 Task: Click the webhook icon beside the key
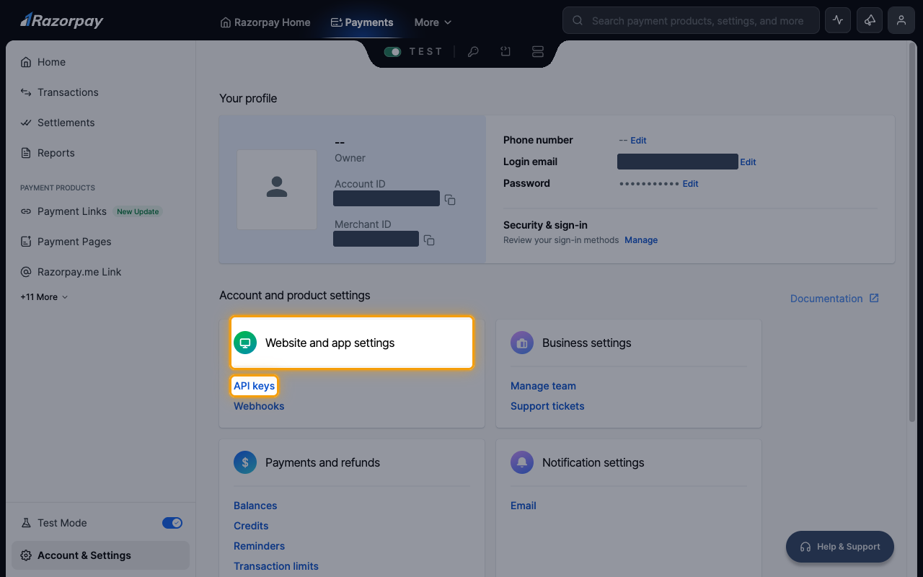tap(505, 52)
